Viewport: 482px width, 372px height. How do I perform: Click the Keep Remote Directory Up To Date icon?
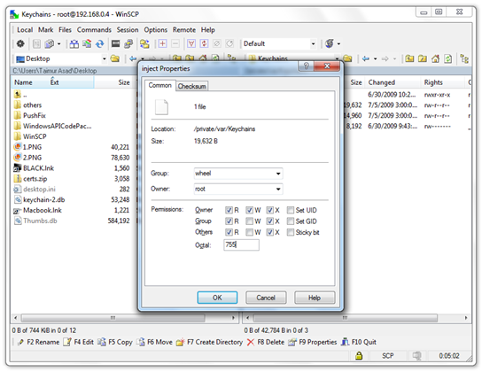pyautogui.click(x=87, y=43)
